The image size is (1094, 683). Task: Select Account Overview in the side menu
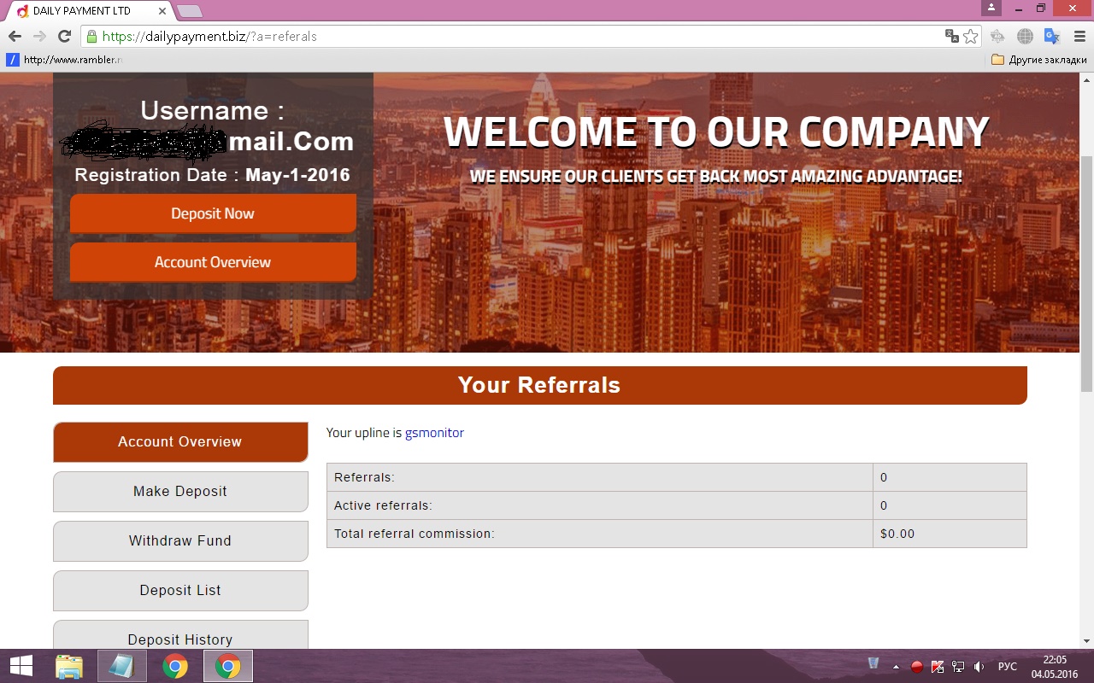(180, 442)
